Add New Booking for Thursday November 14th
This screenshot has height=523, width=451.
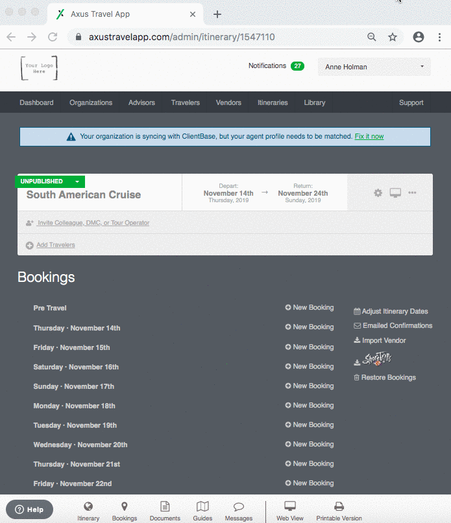pyautogui.click(x=310, y=327)
